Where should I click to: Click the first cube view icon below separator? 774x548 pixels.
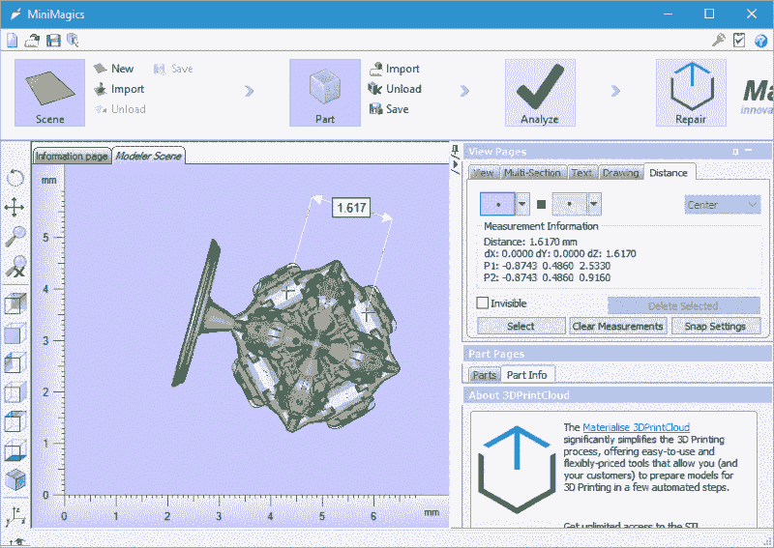click(x=15, y=303)
